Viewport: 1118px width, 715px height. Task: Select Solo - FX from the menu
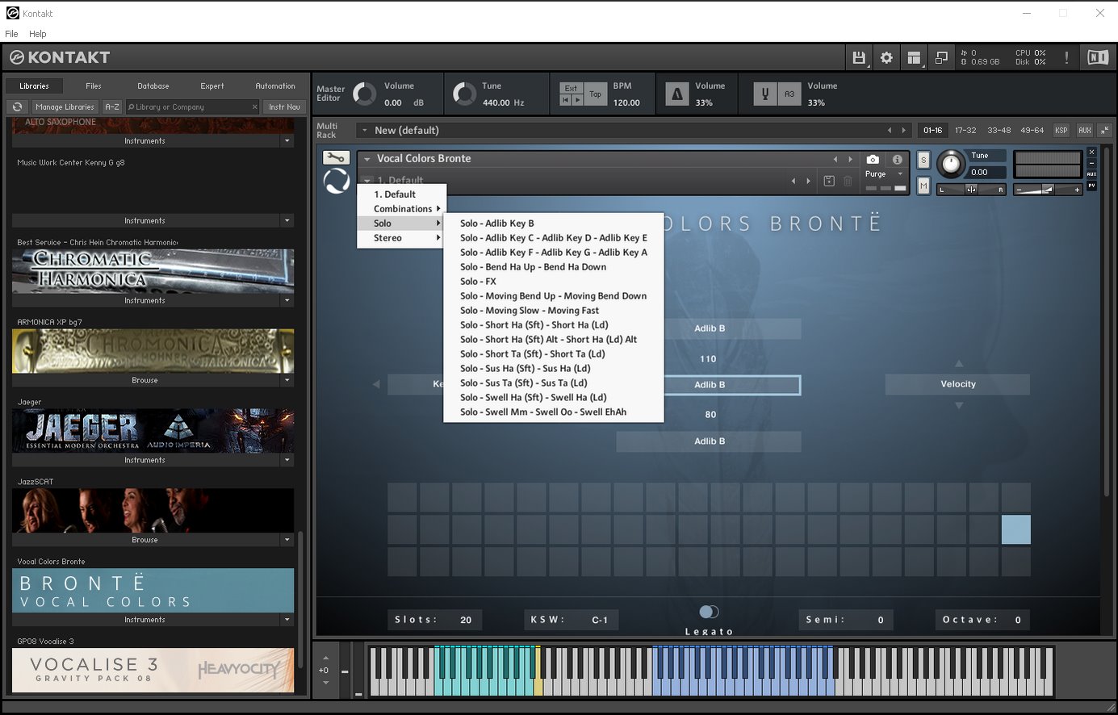[478, 282]
